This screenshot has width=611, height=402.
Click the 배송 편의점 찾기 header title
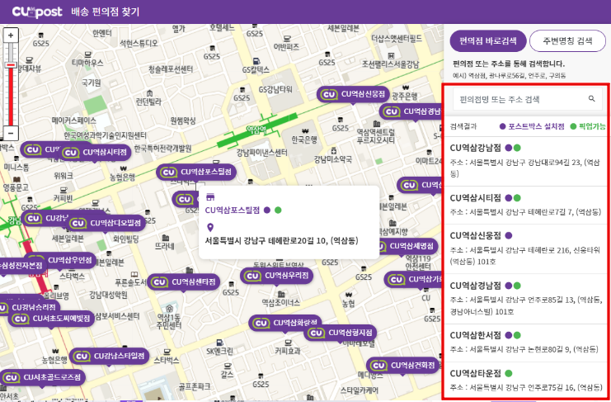pos(106,12)
